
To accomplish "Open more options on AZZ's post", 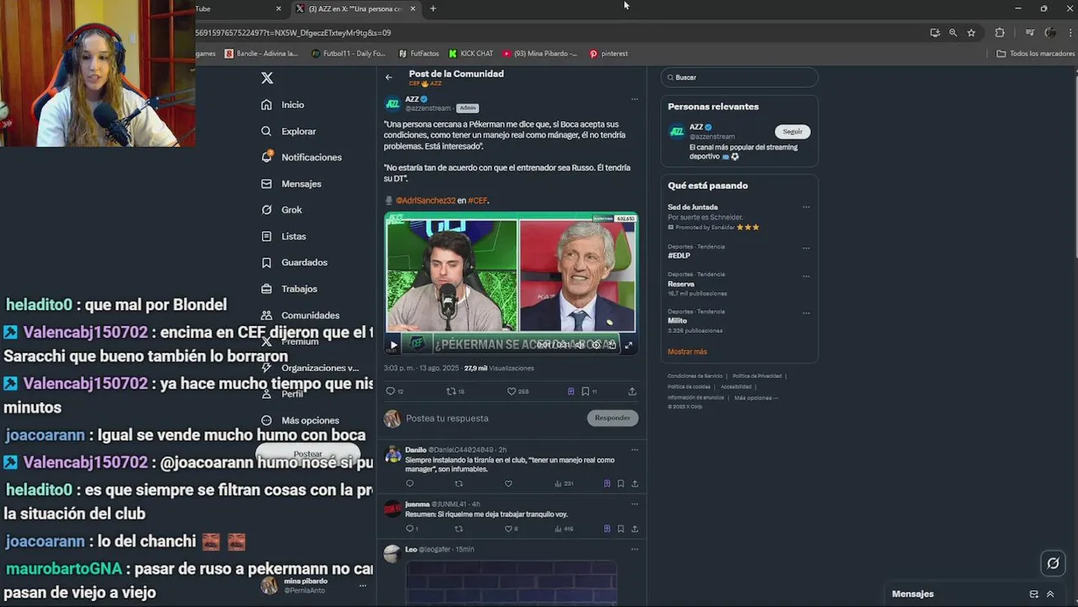I will pyautogui.click(x=634, y=99).
